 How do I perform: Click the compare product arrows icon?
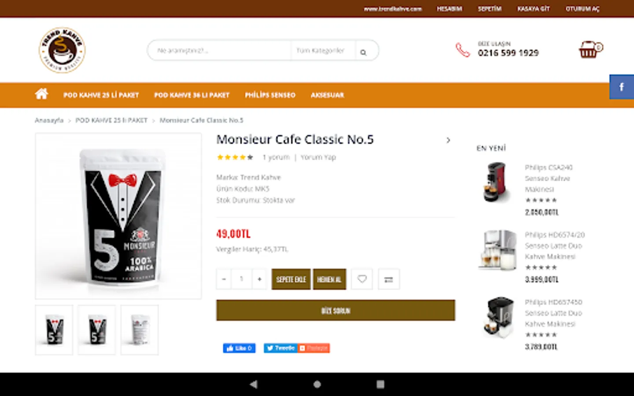click(389, 279)
